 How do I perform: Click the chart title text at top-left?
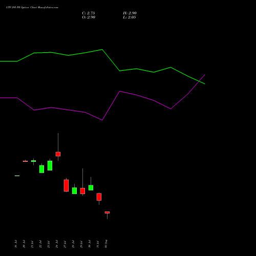(x=32, y=8)
